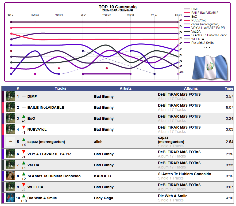Sort by the Albums column header
Screen dimensions: 236x206
tap(191, 88)
